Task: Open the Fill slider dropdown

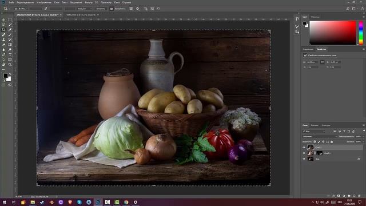Action: click(x=364, y=142)
